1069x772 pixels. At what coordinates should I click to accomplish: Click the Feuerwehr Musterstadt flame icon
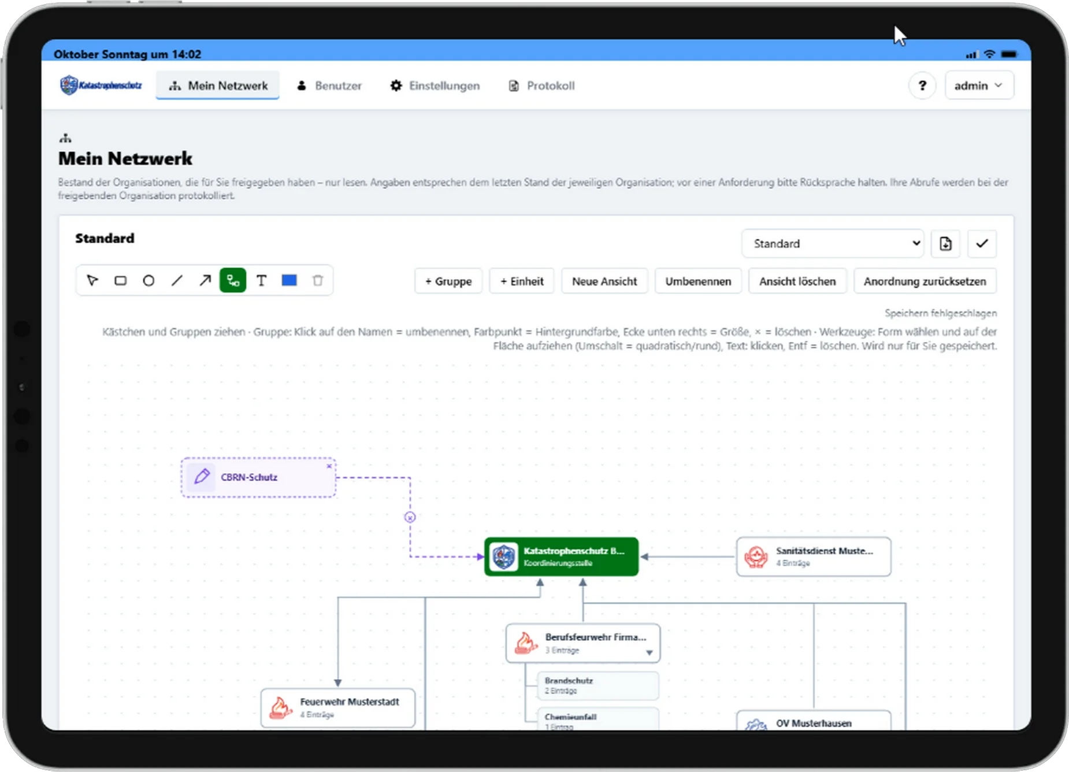click(x=281, y=708)
